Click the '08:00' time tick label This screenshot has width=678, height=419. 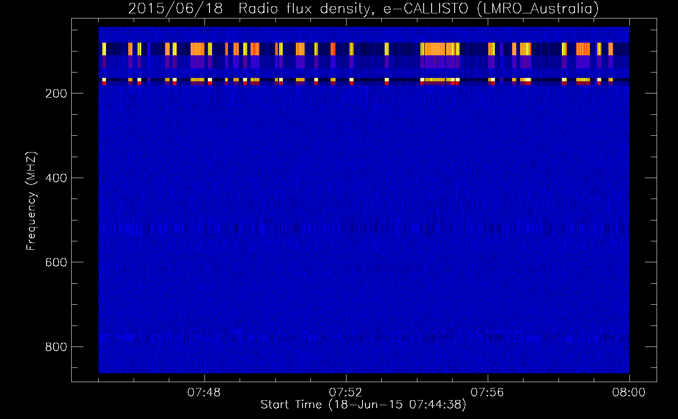(x=629, y=393)
